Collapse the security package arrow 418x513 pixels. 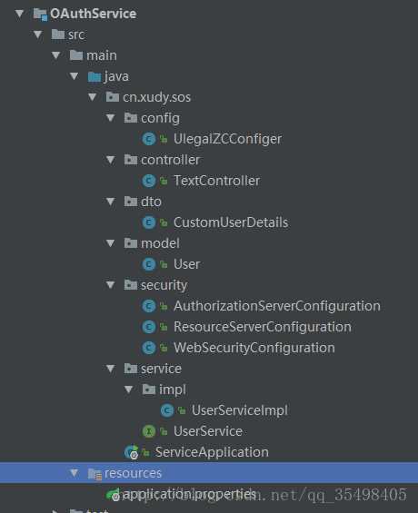[111, 285]
